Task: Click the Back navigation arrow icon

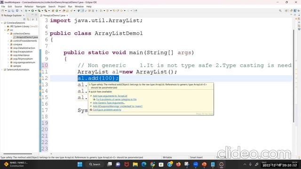Action: click(x=121, y=11)
